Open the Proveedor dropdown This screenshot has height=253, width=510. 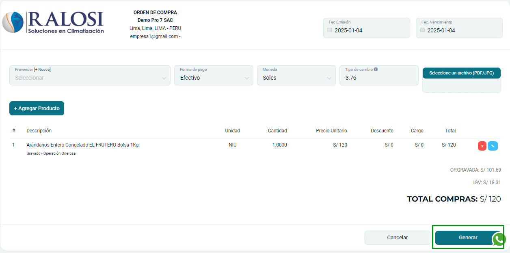(x=90, y=78)
